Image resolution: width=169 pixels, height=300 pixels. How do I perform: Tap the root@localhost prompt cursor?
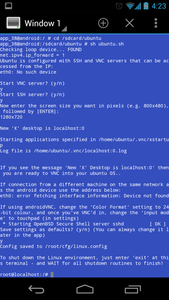click(x=52, y=275)
